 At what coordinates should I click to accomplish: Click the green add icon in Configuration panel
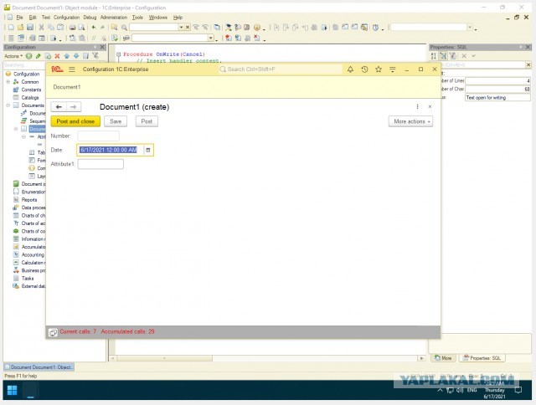28,56
